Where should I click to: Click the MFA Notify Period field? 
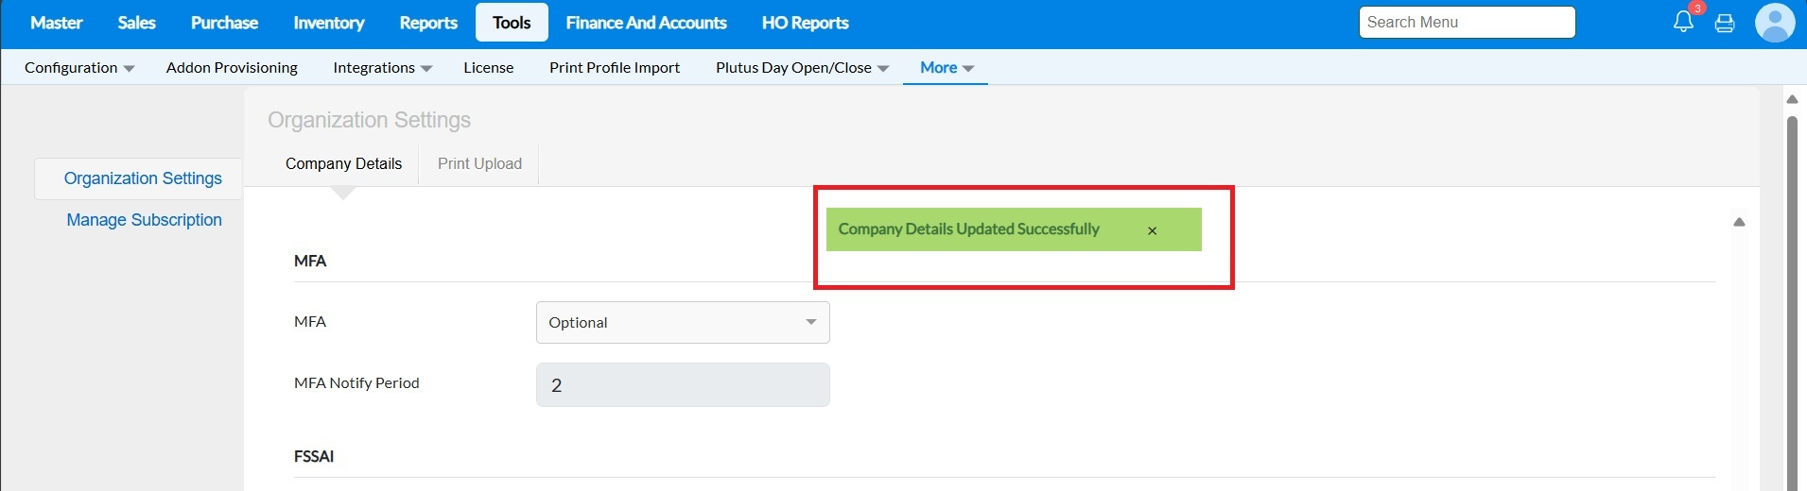click(683, 385)
